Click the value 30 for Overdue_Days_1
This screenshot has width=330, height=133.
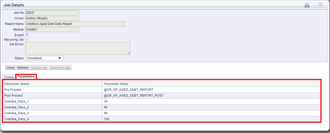click(x=106, y=101)
